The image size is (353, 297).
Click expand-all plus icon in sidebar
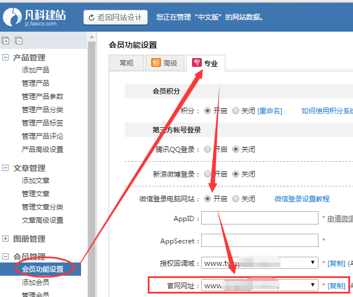point(6,40)
